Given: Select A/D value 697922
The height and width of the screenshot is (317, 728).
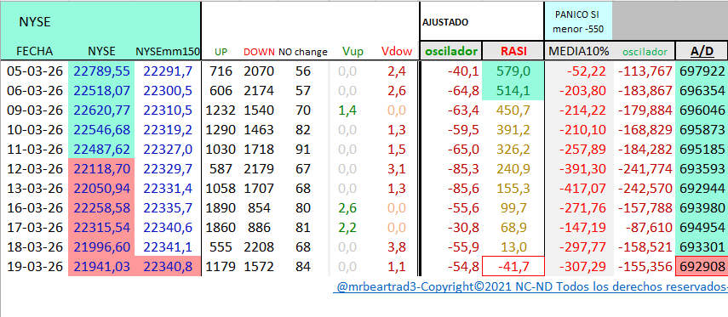Looking at the screenshot, I should 702,71.
